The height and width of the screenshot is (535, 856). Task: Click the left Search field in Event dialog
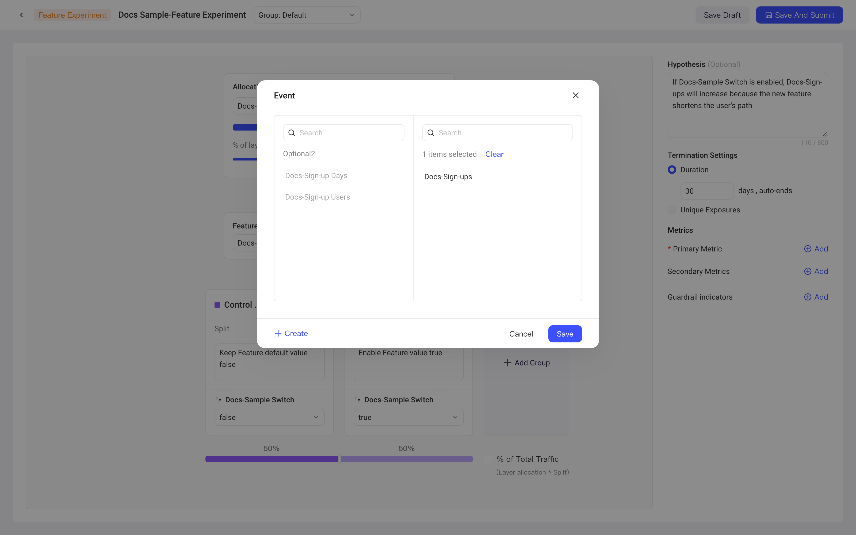pos(343,133)
